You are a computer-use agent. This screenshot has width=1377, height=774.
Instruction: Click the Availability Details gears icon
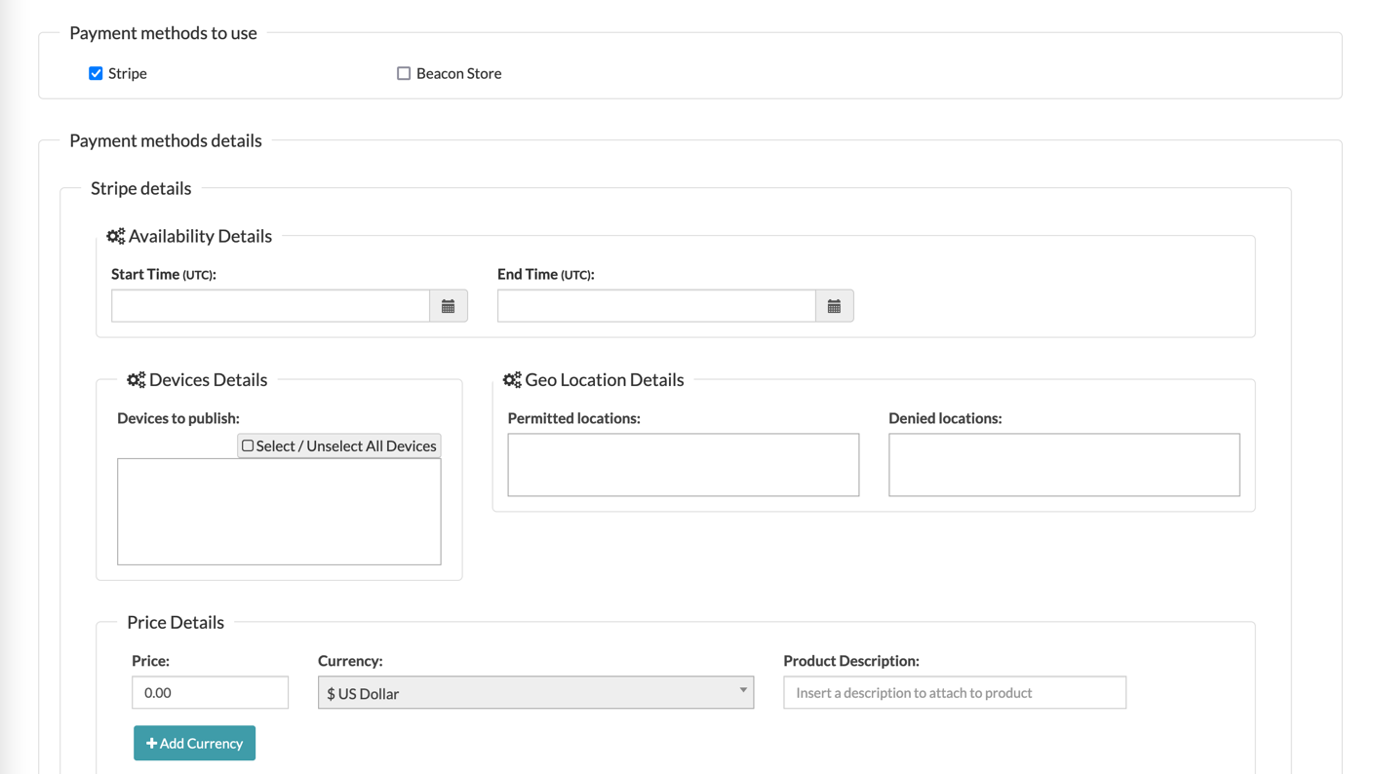point(116,236)
